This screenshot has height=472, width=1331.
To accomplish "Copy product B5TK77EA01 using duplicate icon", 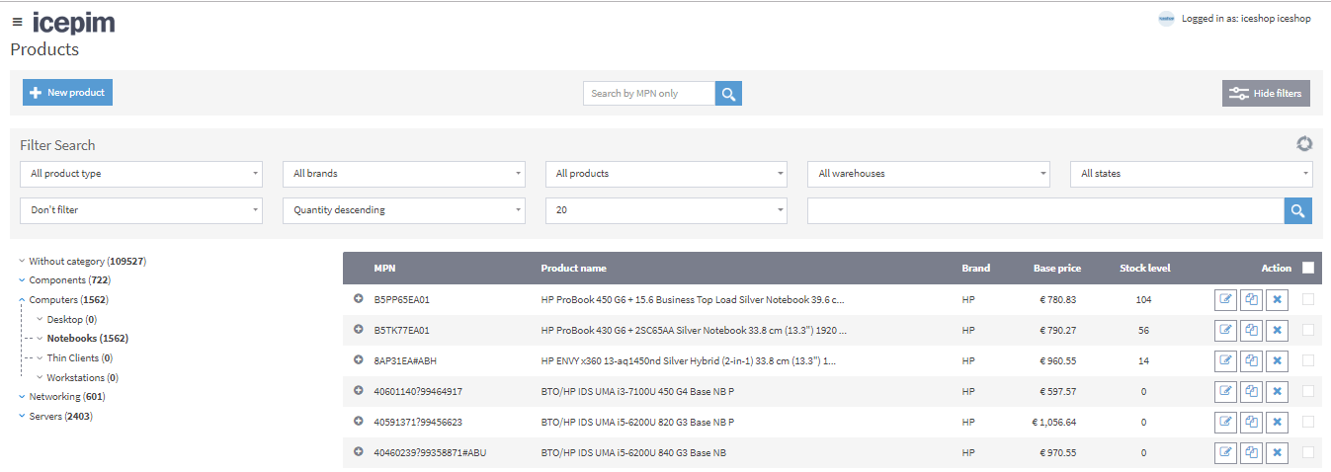I will click(x=1251, y=331).
